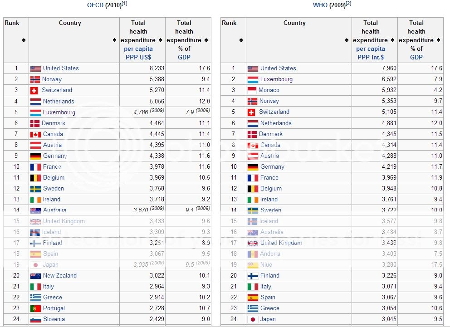Image resolution: width=450 pixels, height=327 pixels.
Task: Click the New Zealand flag in OECD table
Action: click(x=35, y=276)
